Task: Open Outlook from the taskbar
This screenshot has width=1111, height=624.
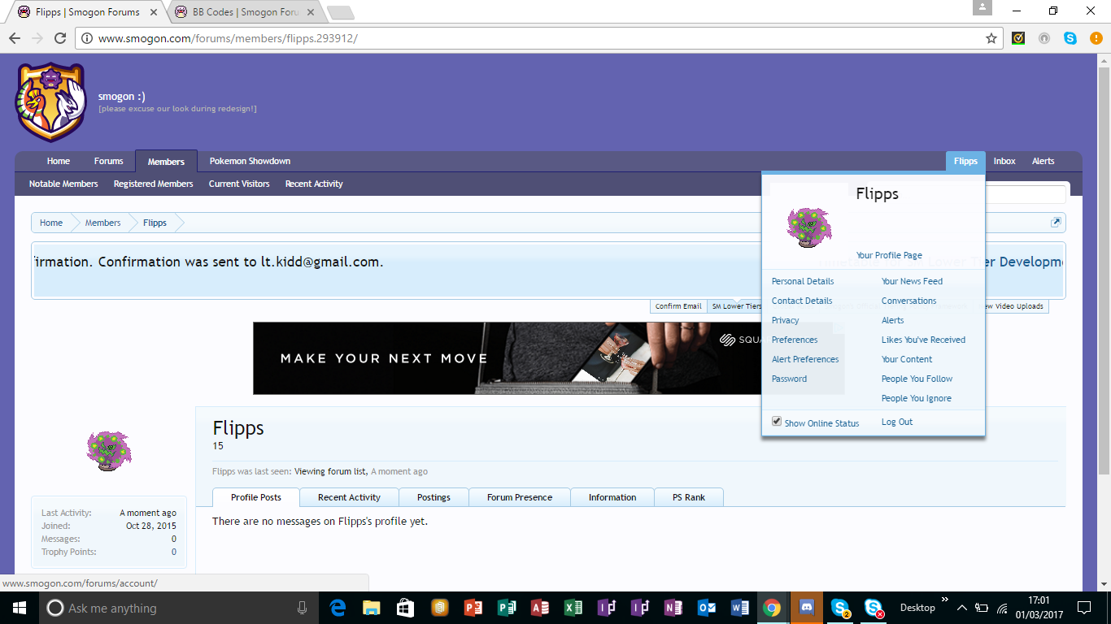Action: coord(706,608)
